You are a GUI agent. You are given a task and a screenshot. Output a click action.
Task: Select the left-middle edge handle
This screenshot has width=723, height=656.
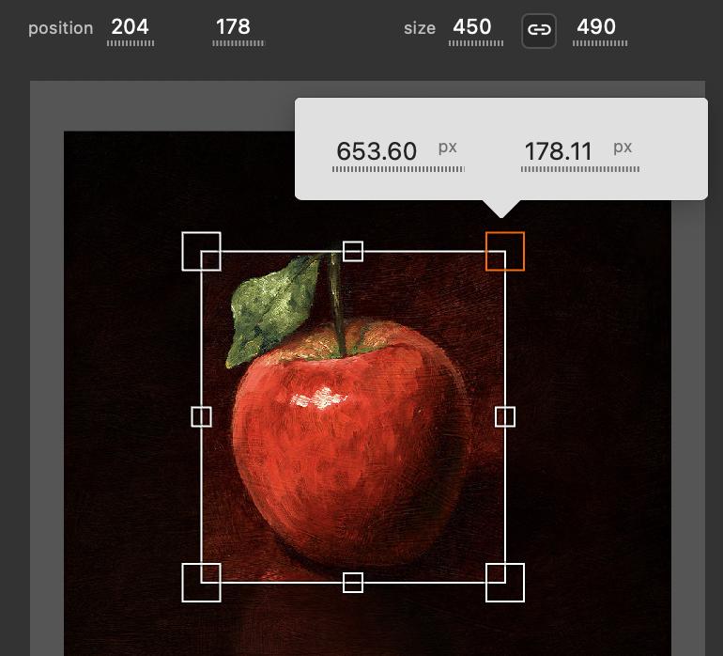(202, 417)
